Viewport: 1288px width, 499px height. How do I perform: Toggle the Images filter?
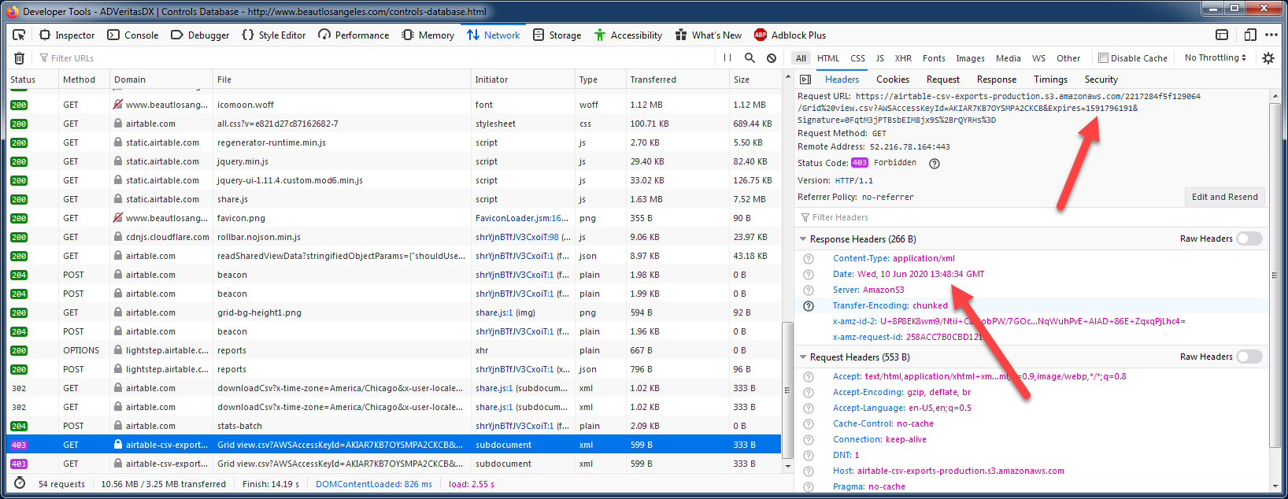(x=970, y=58)
